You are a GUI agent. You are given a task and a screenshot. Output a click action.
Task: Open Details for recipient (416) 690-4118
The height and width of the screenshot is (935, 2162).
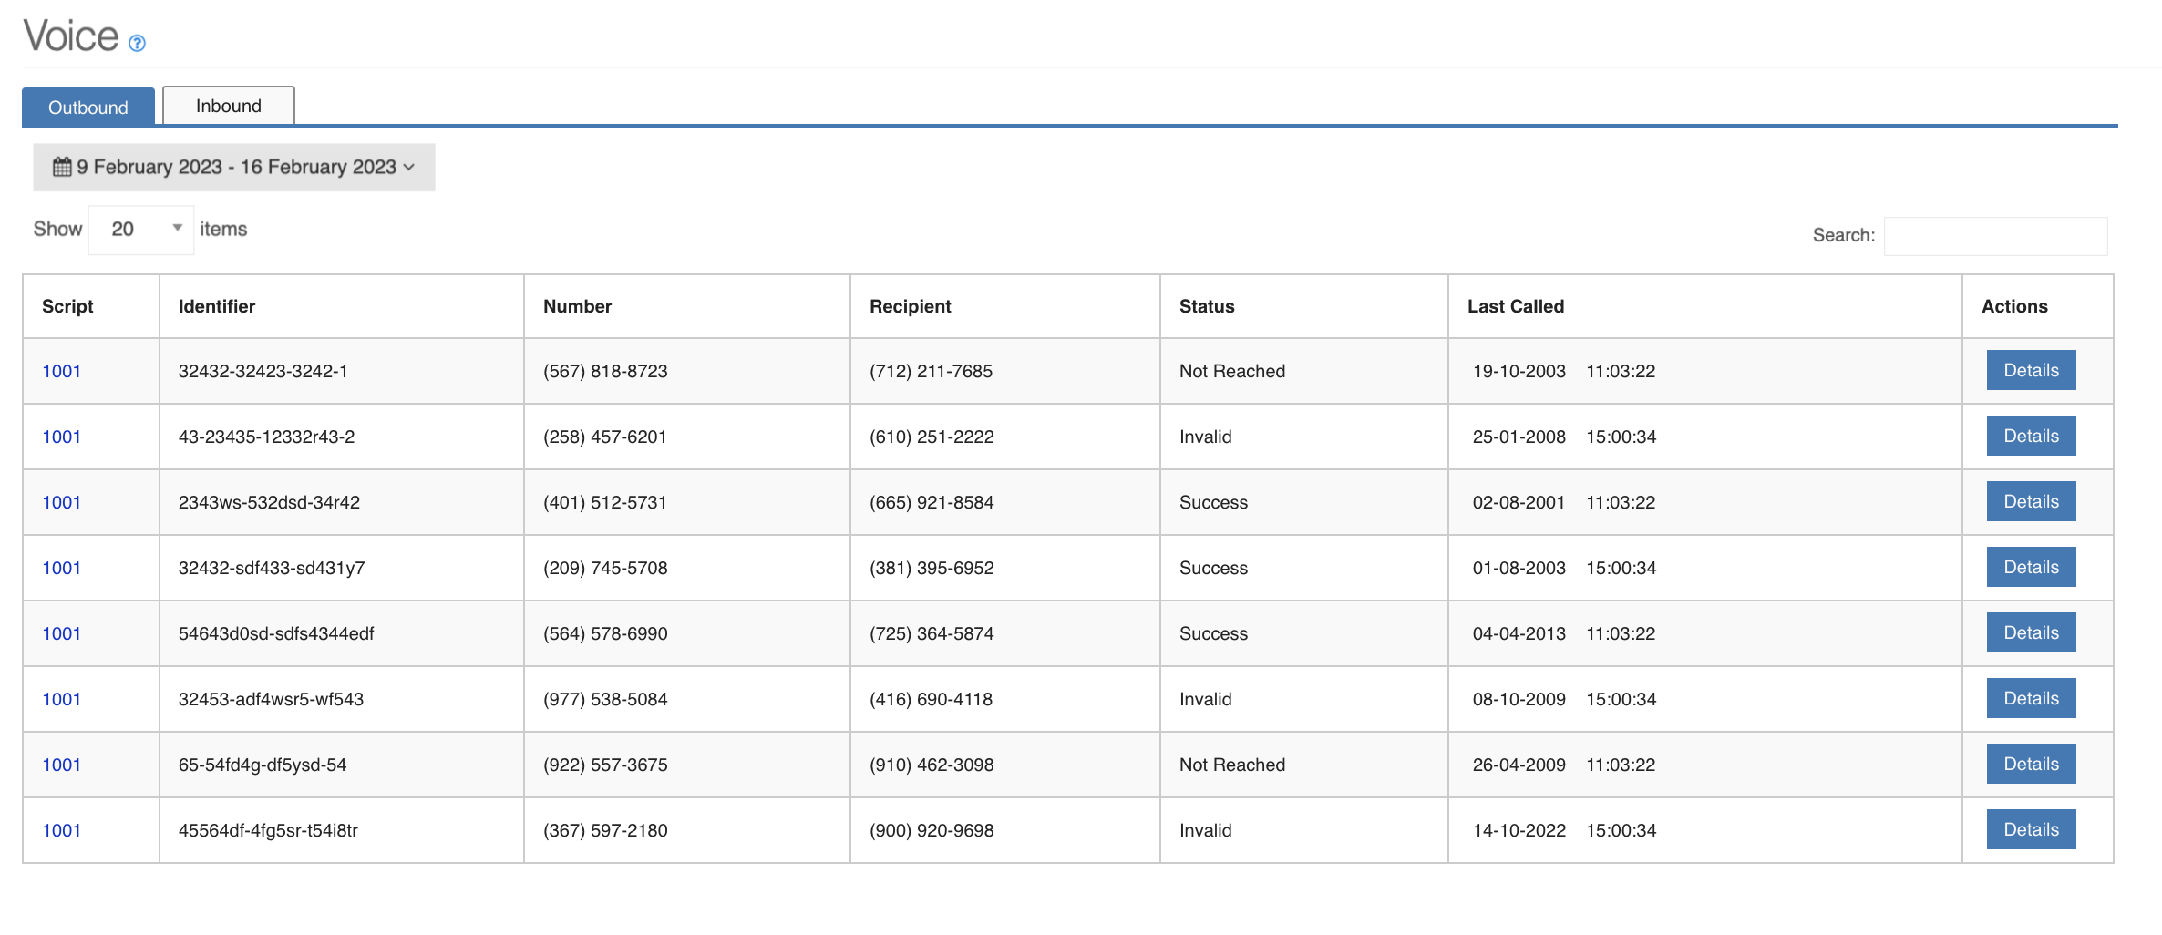pos(2030,698)
